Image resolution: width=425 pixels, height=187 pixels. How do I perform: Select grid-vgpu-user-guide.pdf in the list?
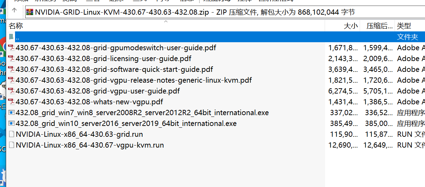pos(98,91)
